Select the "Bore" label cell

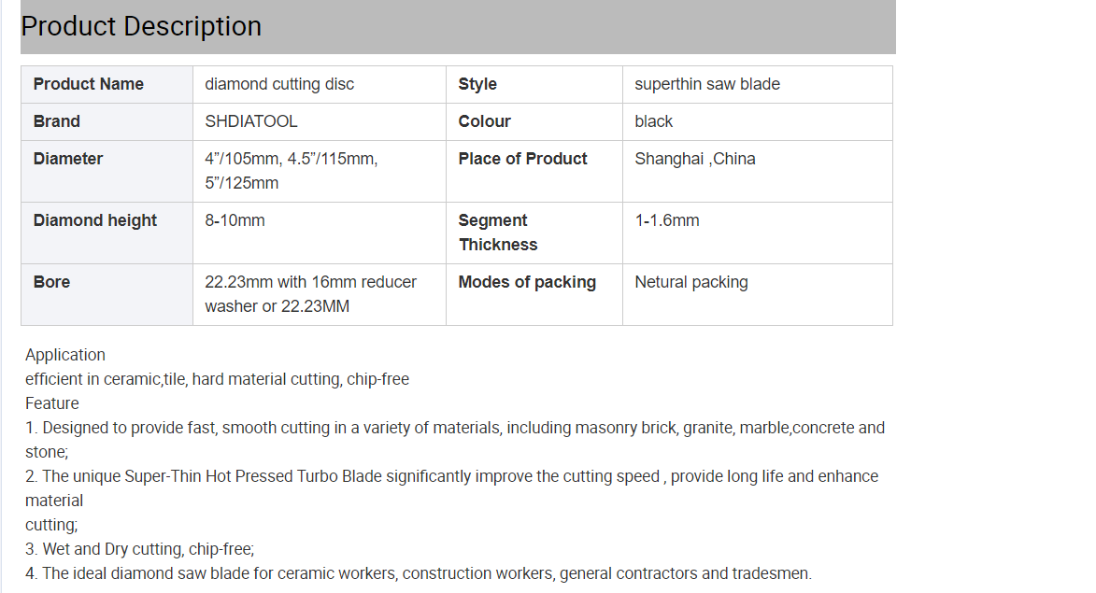point(107,294)
